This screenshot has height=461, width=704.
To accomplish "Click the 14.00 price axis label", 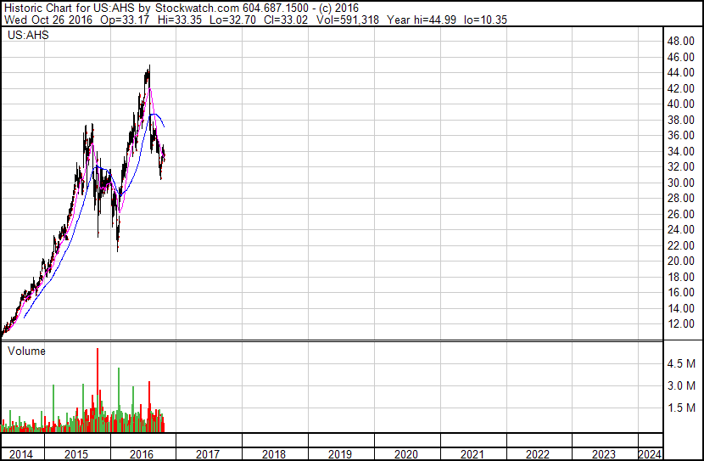I will (x=680, y=309).
